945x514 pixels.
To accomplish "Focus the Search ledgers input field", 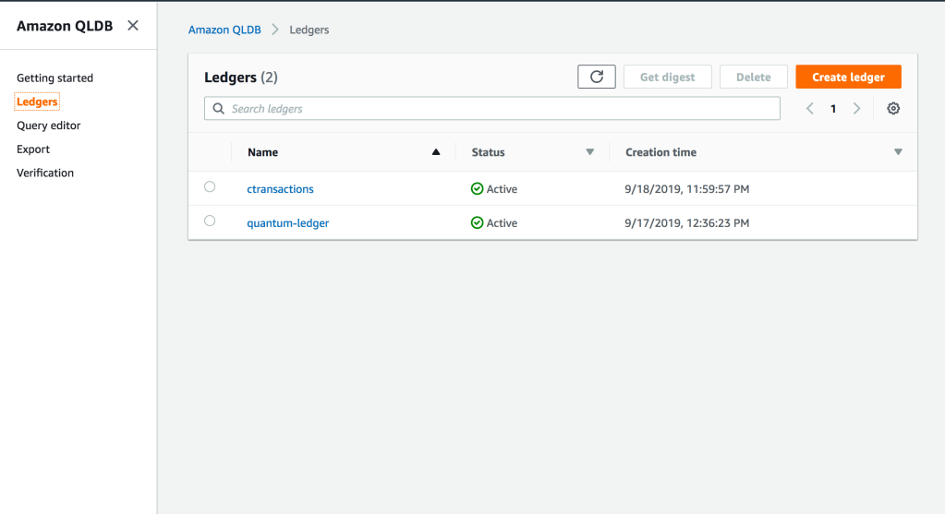I will pyautogui.click(x=499, y=109).
